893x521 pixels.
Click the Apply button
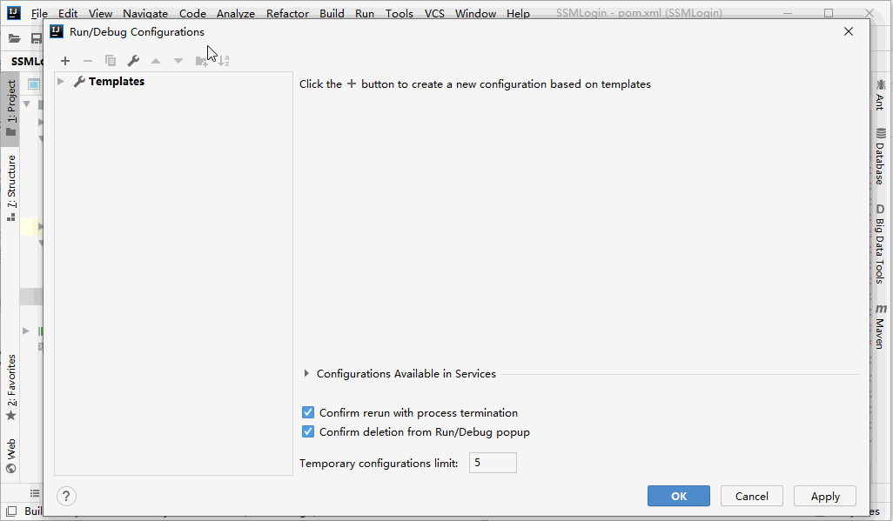(x=825, y=496)
